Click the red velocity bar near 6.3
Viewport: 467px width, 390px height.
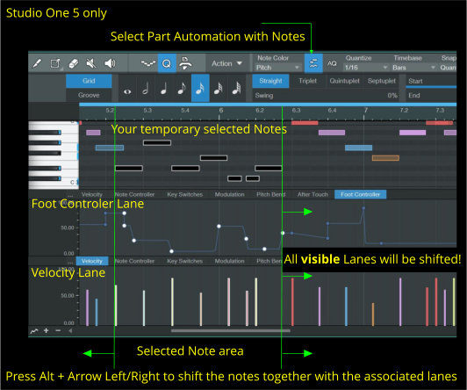point(292,301)
